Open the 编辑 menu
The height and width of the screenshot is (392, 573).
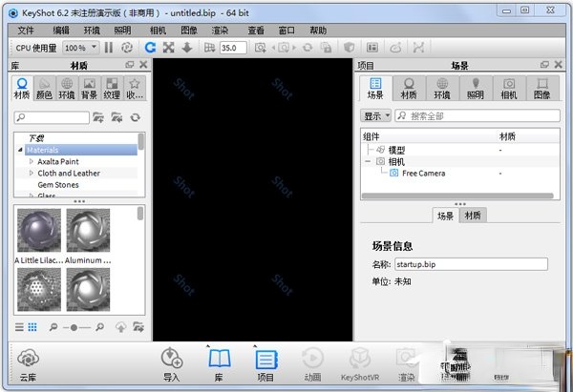click(x=61, y=31)
